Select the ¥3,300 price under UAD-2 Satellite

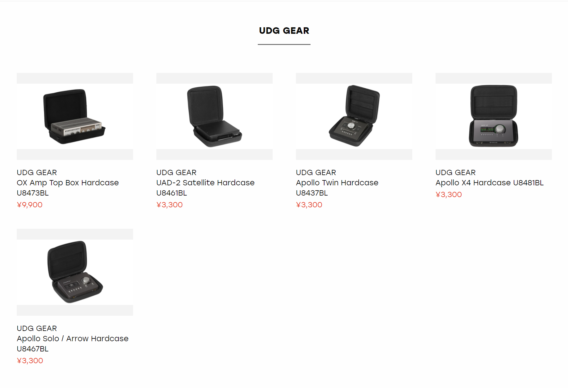(169, 205)
